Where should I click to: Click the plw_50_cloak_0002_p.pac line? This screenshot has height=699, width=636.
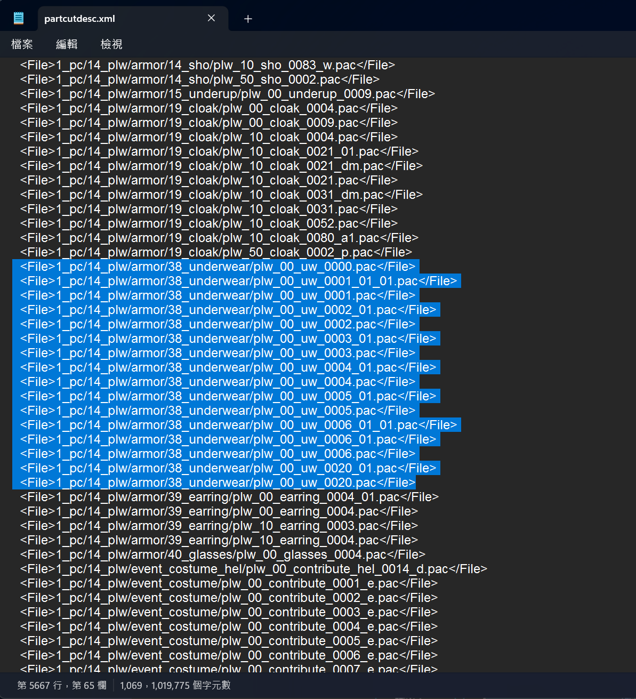(x=216, y=252)
